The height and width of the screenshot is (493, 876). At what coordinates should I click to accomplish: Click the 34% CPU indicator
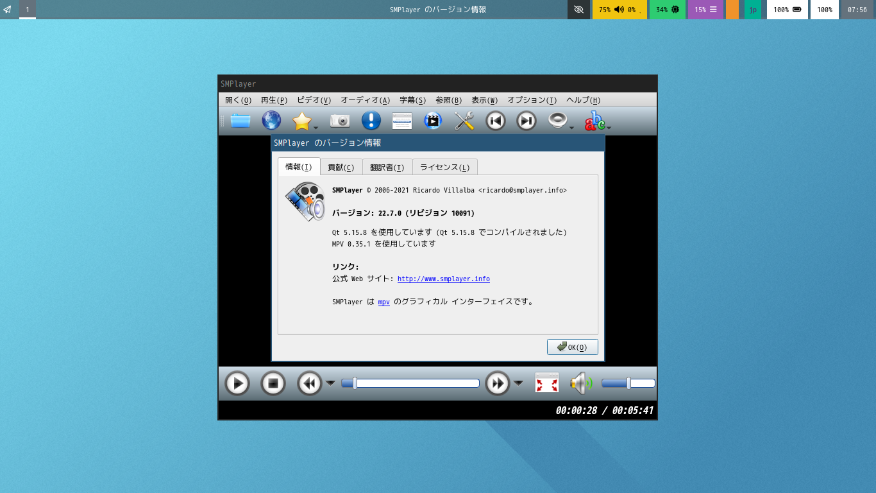pos(668,10)
